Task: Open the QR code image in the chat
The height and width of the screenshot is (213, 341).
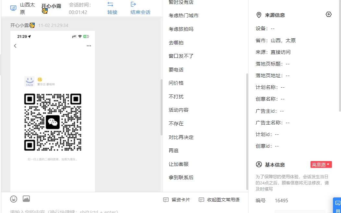Action: tap(53, 111)
